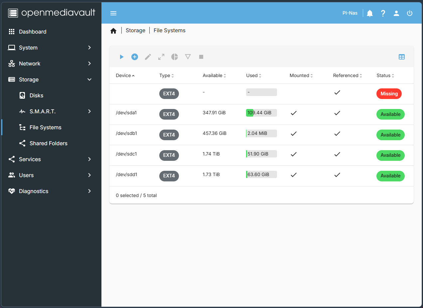423x308 pixels.
Task: Collapse the Storage menu section
Action: pos(89,79)
